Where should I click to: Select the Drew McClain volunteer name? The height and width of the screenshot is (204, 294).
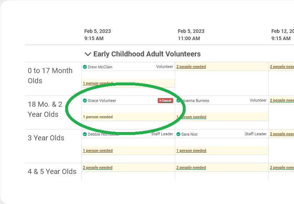[x=100, y=67]
